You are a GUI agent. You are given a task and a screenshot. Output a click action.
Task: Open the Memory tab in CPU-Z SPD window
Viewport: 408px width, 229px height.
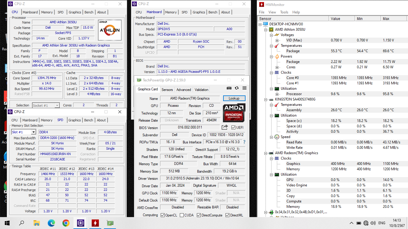tap(47, 120)
